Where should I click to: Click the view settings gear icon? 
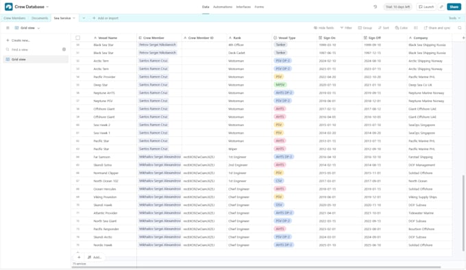tap(64, 49)
